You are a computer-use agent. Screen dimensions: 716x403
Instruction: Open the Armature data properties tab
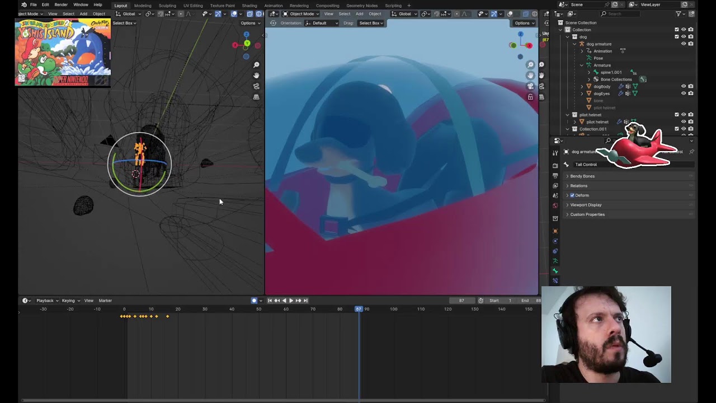(555, 261)
